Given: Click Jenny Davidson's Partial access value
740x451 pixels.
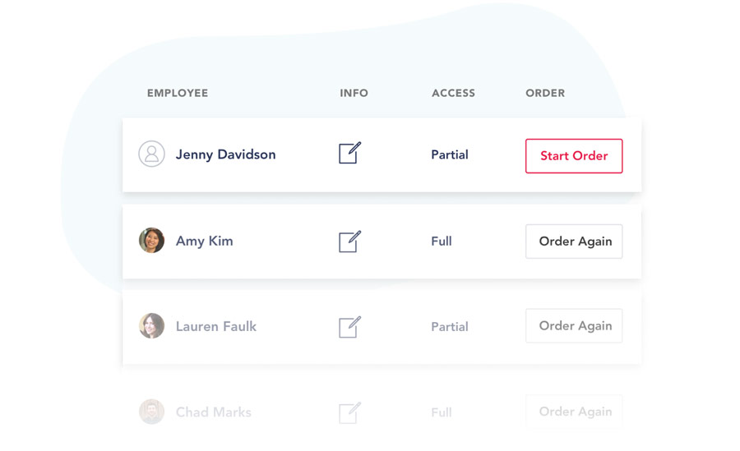Looking at the screenshot, I should tap(450, 154).
